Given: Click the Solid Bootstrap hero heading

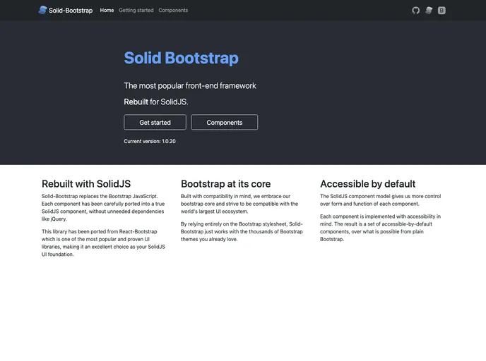Looking at the screenshot, I should click(x=182, y=58).
